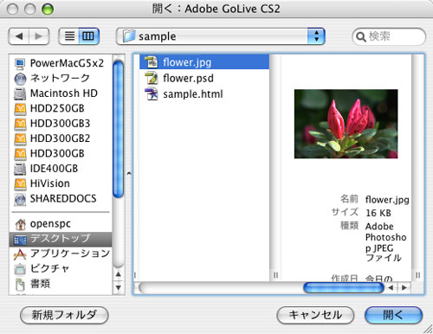Screen dimensions: 433x334
Task: Click the horizontal scrollbar thumb in browser
Action: (x=344, y=287)
